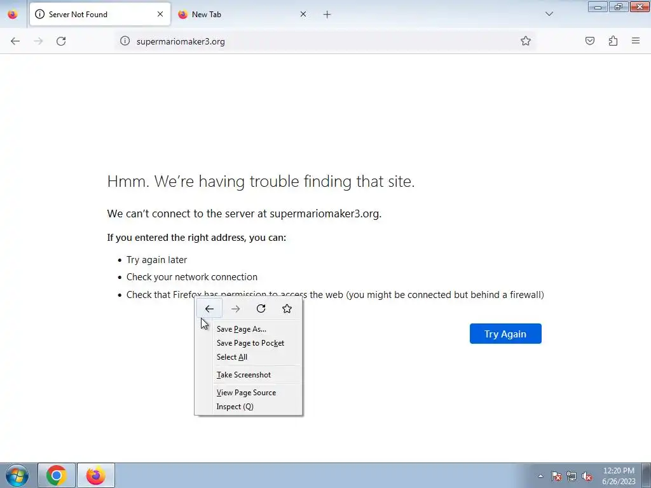Click the muted volume speaker tray icon
Screen dimensions: 651x488
point(587,476)
